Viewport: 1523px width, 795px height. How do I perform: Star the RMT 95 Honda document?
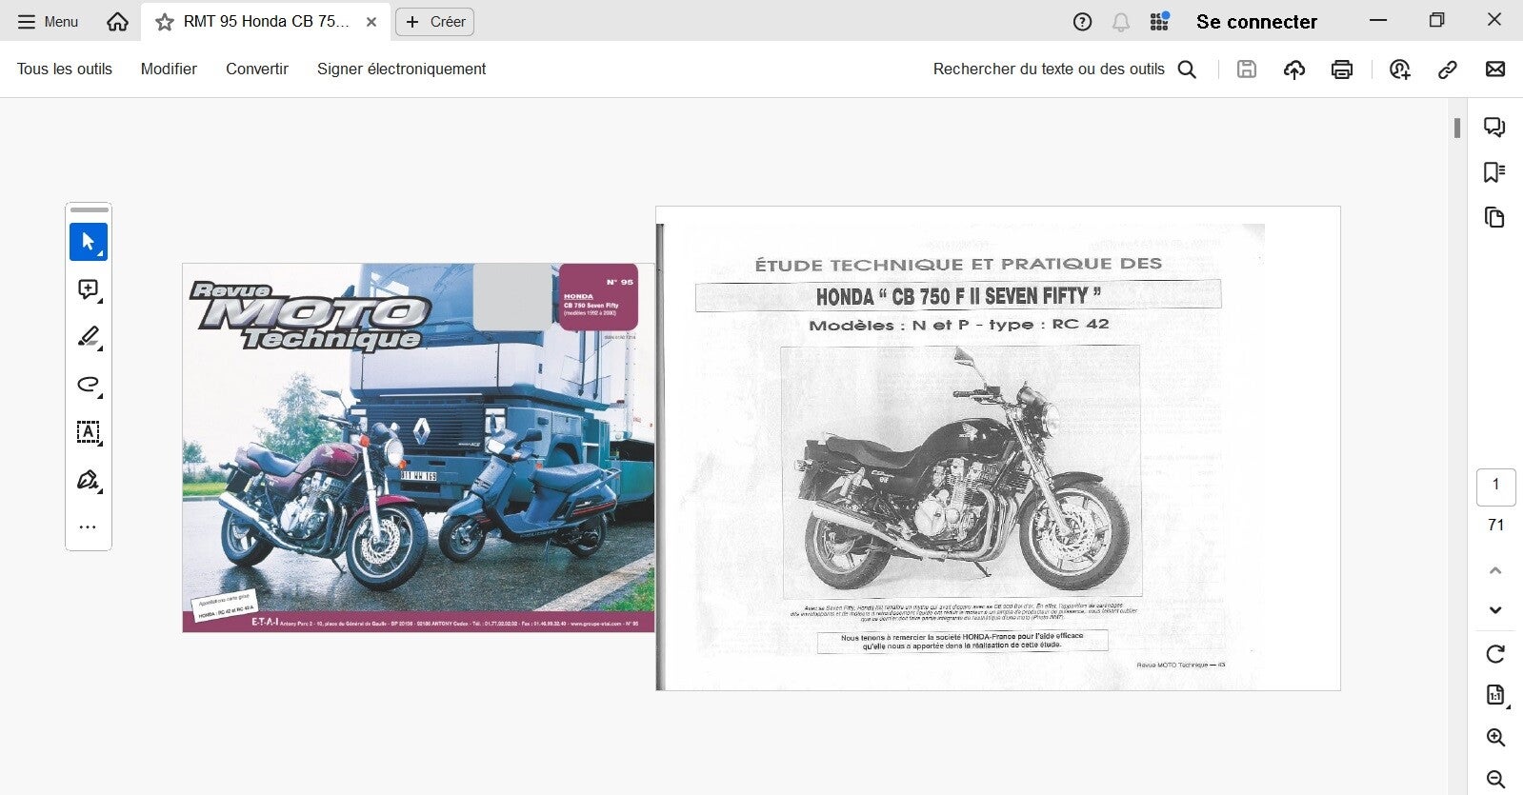pyautogui.click(x=165, y=22)
